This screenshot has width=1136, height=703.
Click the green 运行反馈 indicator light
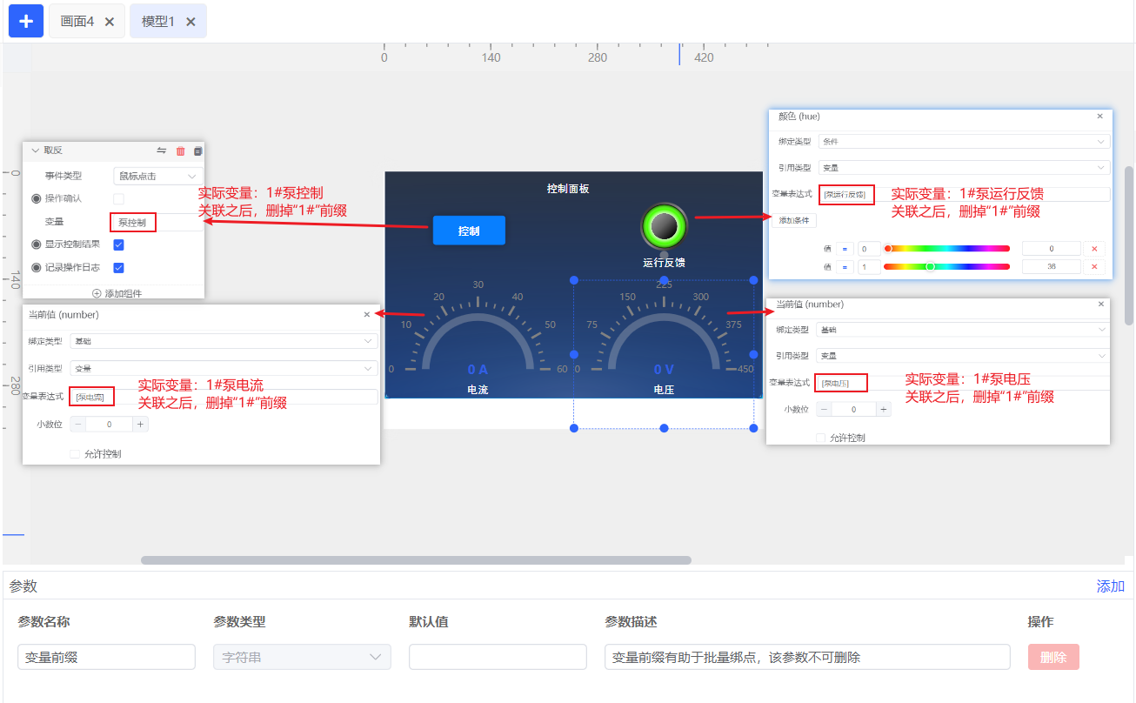(x=664, y=226)
